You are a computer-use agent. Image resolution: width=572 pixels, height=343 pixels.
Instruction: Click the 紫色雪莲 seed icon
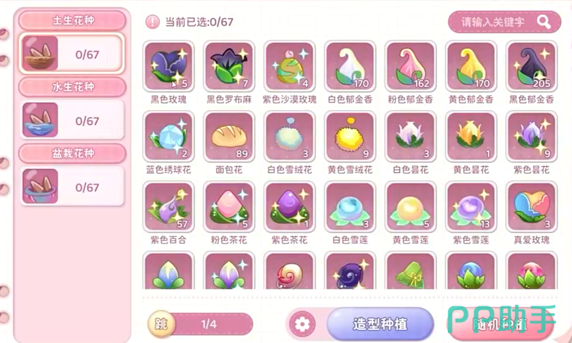[471, 207]
